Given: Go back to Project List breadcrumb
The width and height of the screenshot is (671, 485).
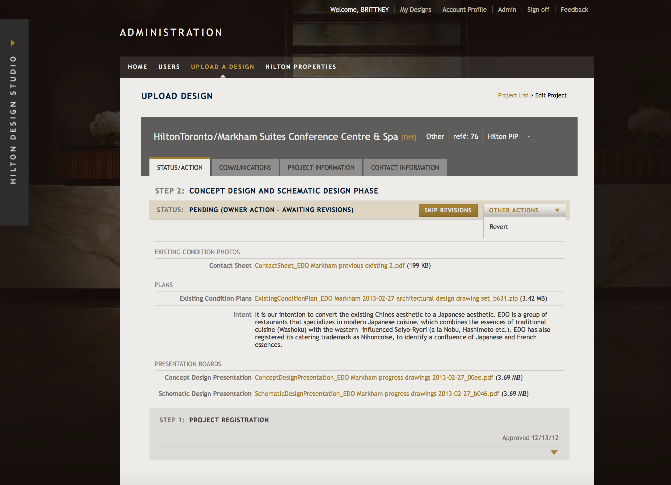Looking at the screenshot, I should point(513,96).
